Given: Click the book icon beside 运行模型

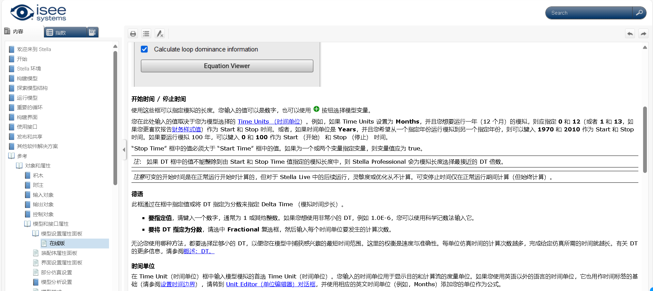Looking at the screenshot, I should (12, 98).
